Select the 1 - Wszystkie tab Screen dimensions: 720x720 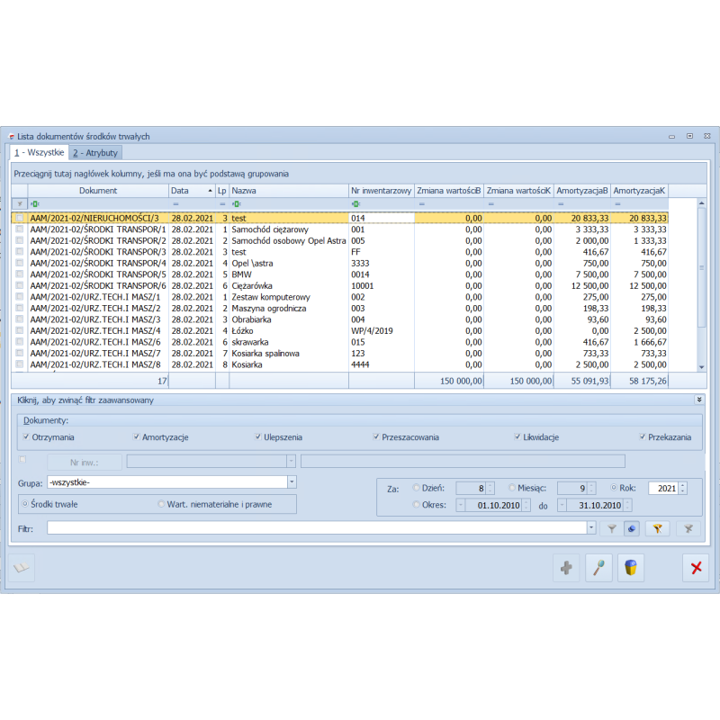pos(39,153)
